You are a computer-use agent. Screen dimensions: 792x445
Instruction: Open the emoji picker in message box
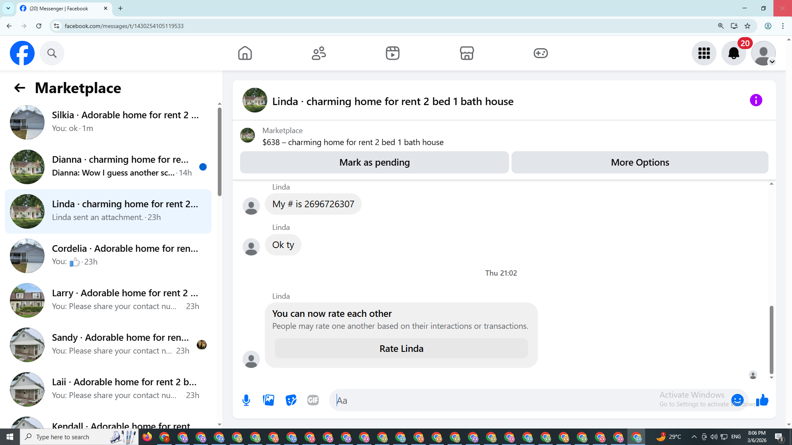point(737,400)
